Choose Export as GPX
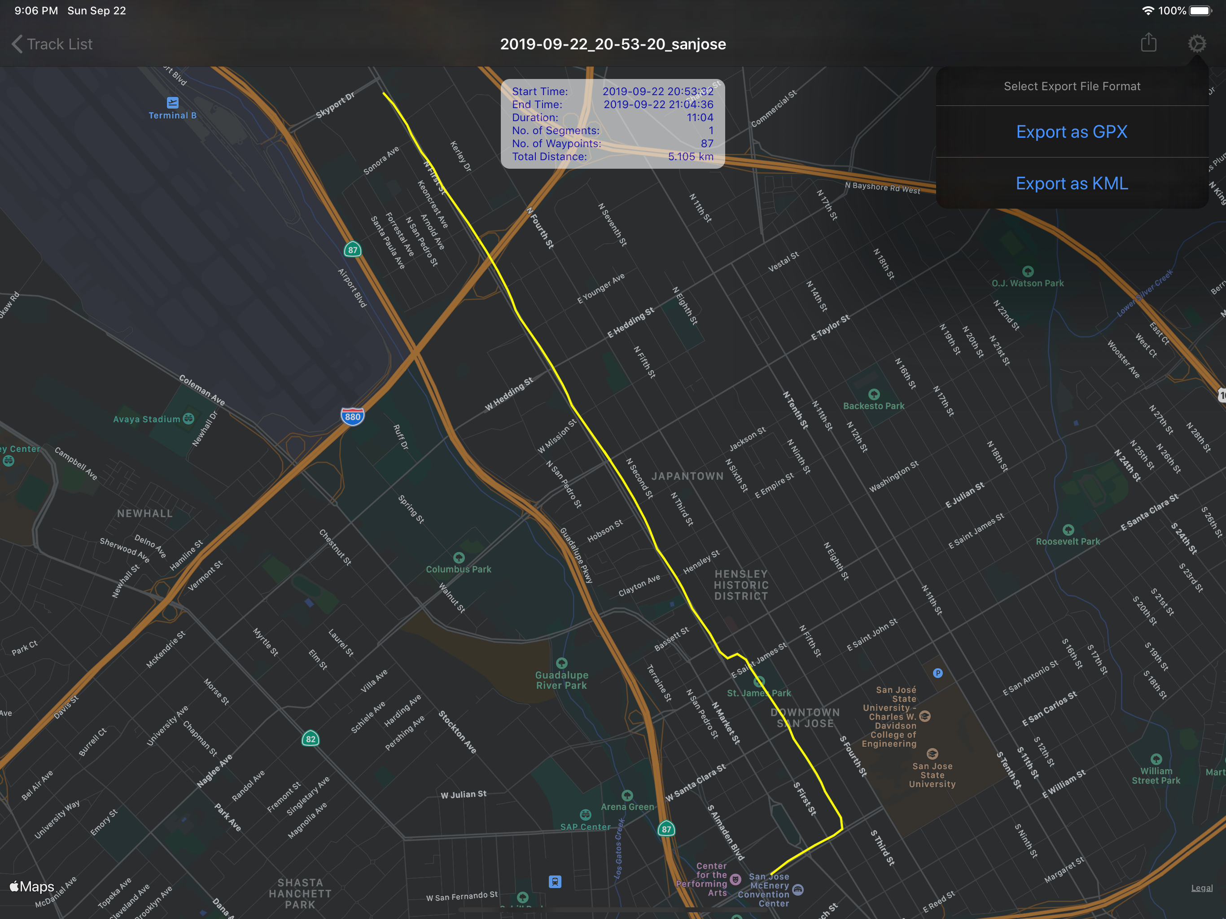This screenshot has width=1226, height=919. coord(1071,132)
